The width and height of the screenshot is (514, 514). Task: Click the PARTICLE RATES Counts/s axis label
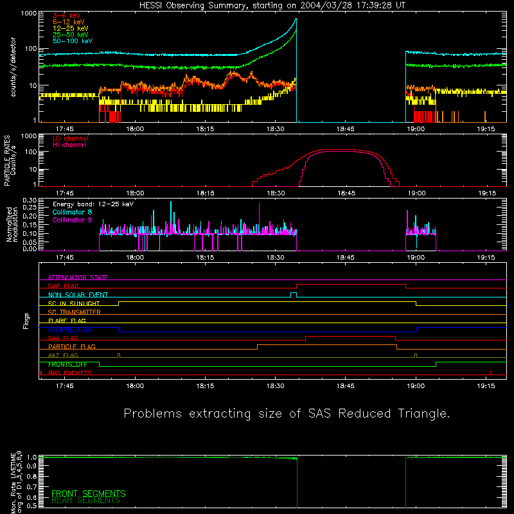10,161
